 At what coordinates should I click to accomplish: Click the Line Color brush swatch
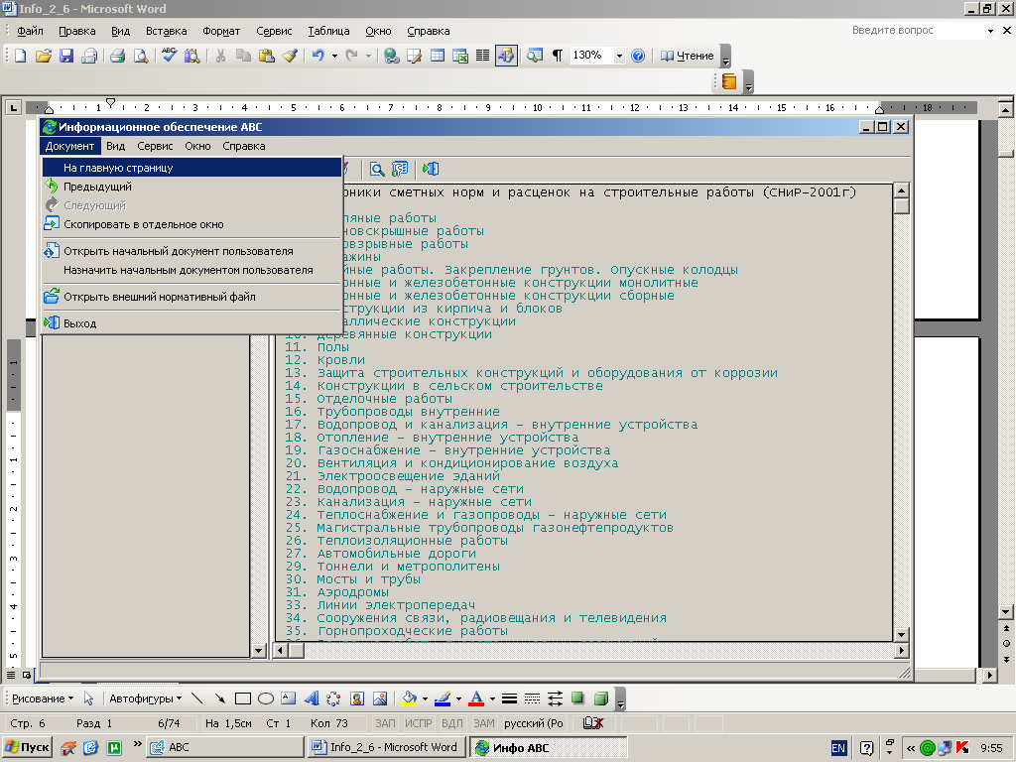(x=443, y=698)
